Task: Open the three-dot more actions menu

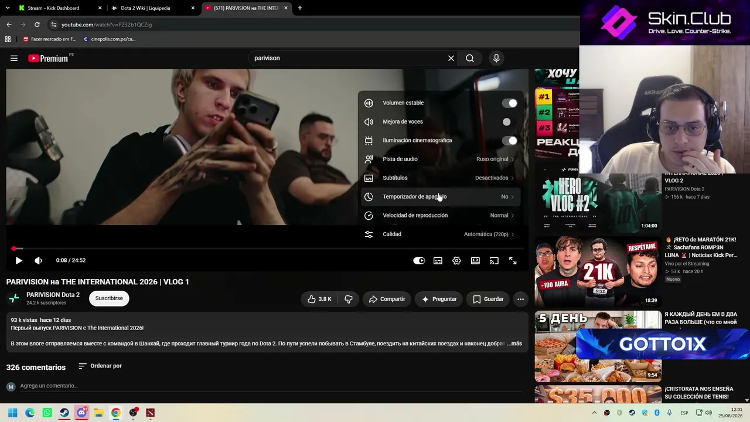Action: [x=520, y=299]
